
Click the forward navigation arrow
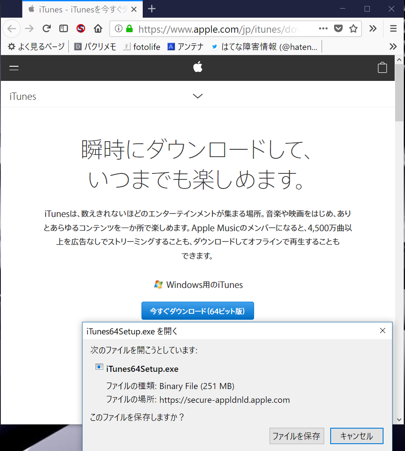[x=29, y=28]
